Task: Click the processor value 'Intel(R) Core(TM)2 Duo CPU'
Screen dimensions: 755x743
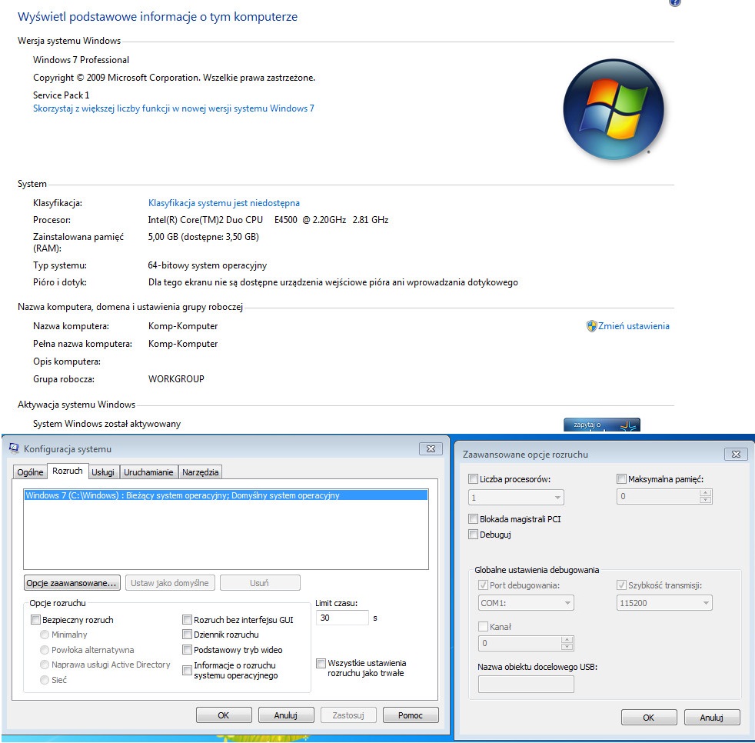Action: click(205, 220)
